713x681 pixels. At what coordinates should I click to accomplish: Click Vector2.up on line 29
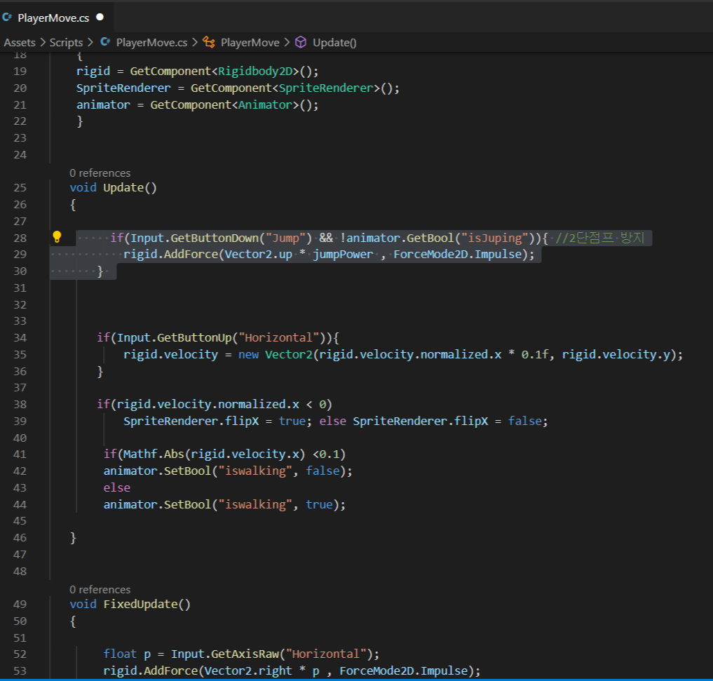coord(258,255)
